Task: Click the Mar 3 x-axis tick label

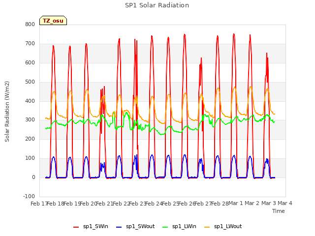Action: tap(269, 203)
